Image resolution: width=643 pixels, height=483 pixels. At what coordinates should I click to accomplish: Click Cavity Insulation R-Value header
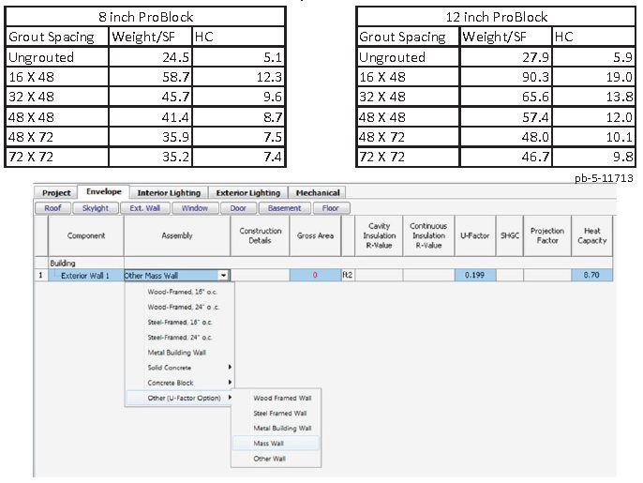[x=379, y=235]
